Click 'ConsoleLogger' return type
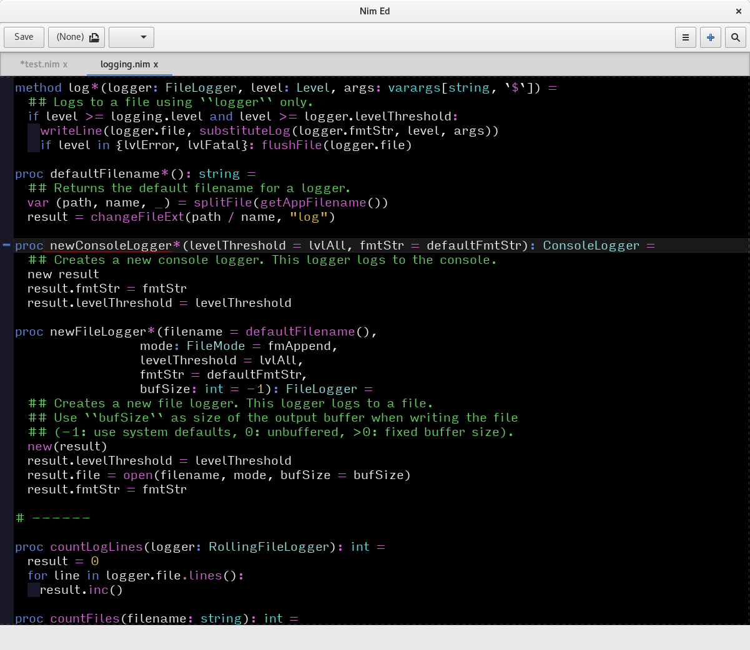Image resolution: width=750 pixels, height=650 pixels. coord(591,246)
